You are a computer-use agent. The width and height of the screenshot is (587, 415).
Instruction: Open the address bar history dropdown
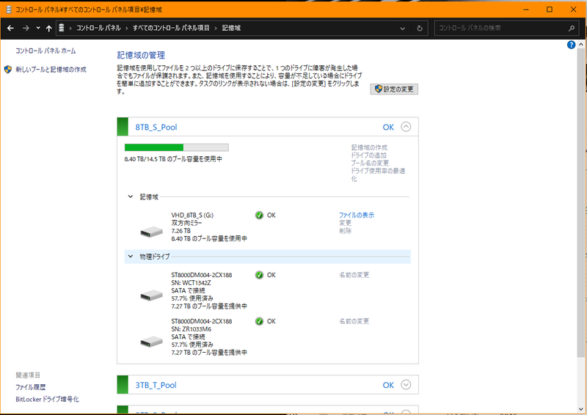[x=403, y=28]
